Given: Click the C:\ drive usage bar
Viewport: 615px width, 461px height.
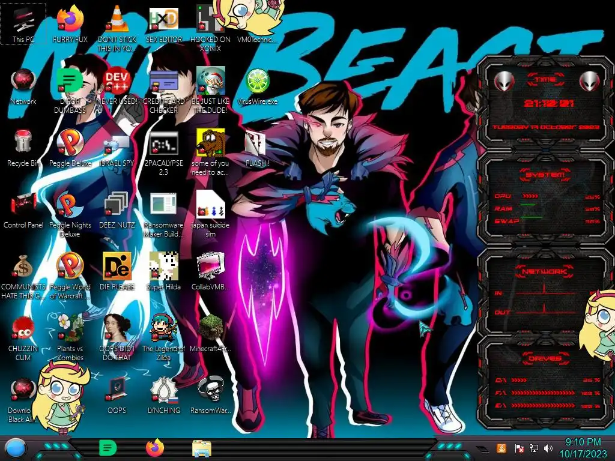Looking at the screenshot, I should click(520, 380).
